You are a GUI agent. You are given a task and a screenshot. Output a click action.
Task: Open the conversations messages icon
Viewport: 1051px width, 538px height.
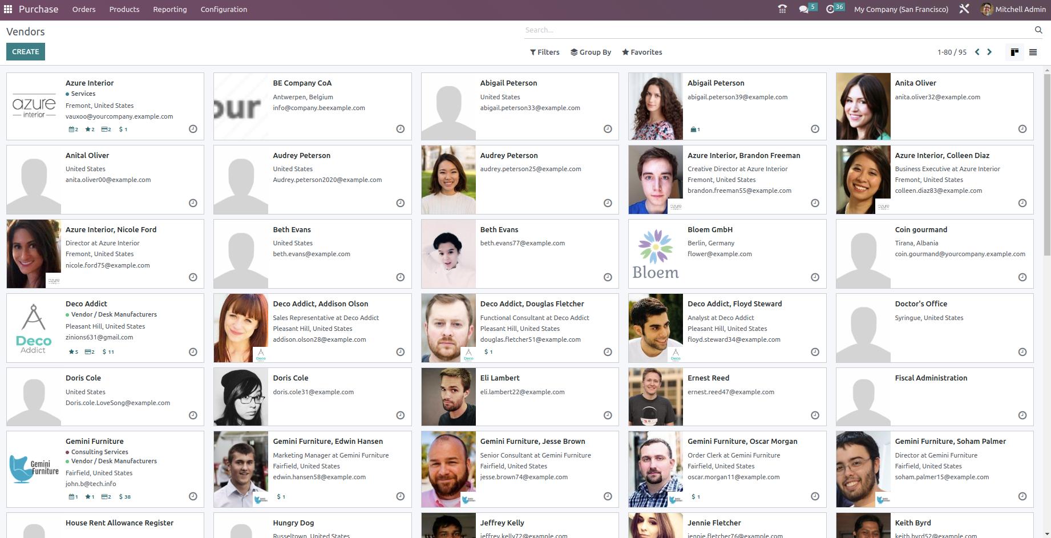[804, 9]
